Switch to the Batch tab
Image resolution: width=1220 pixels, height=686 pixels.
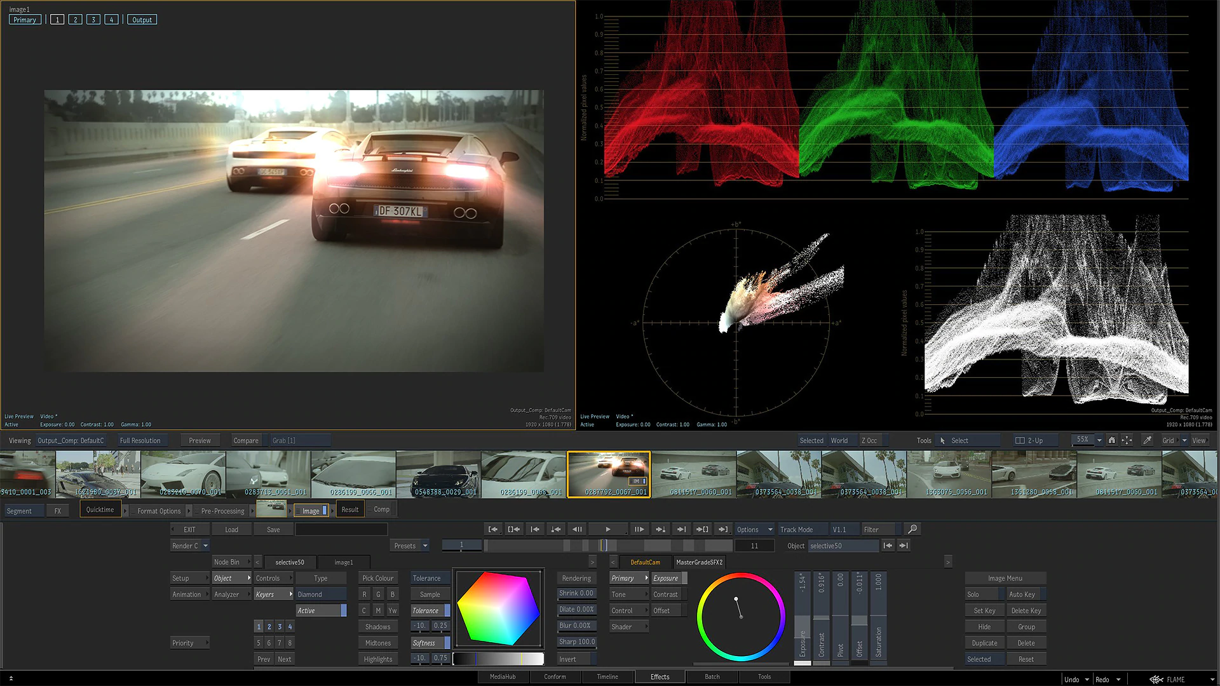coord(712,676)
